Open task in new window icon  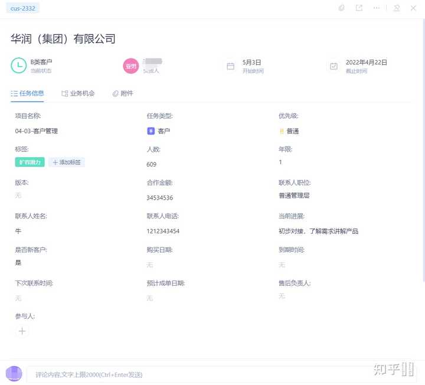pos(359,8)
